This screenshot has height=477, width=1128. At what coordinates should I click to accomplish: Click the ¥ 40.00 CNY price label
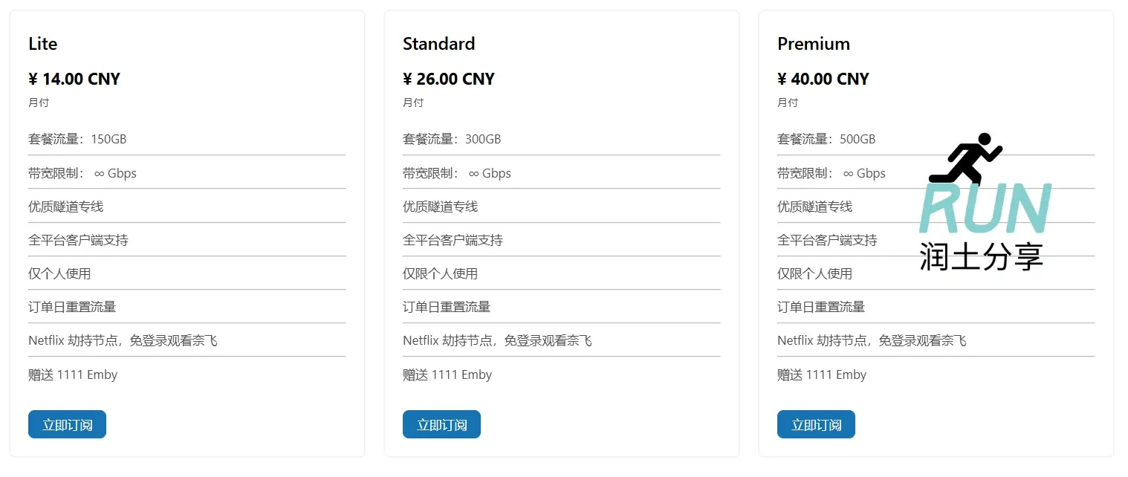tap(823, 79)
